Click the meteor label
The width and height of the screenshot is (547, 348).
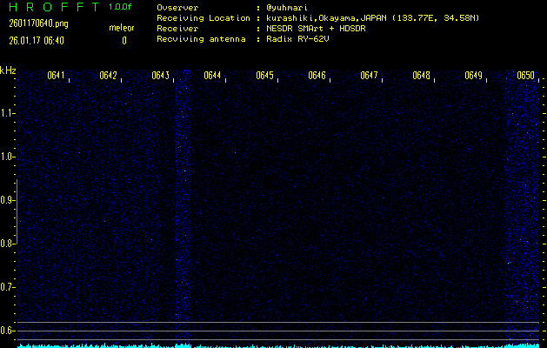pos(122,28)
